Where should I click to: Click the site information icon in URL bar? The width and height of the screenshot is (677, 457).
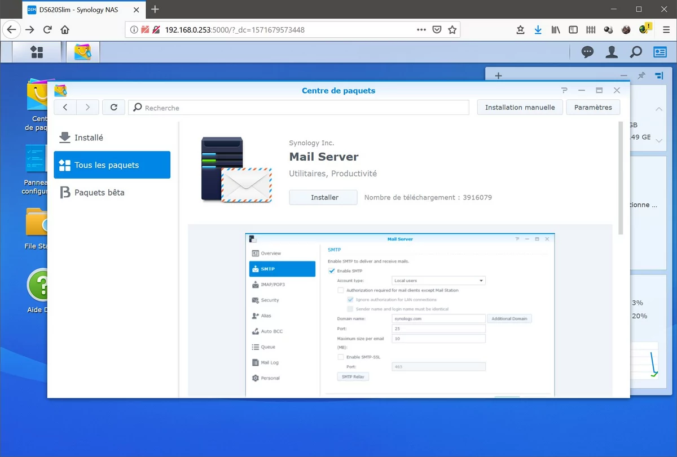[134, 30]
